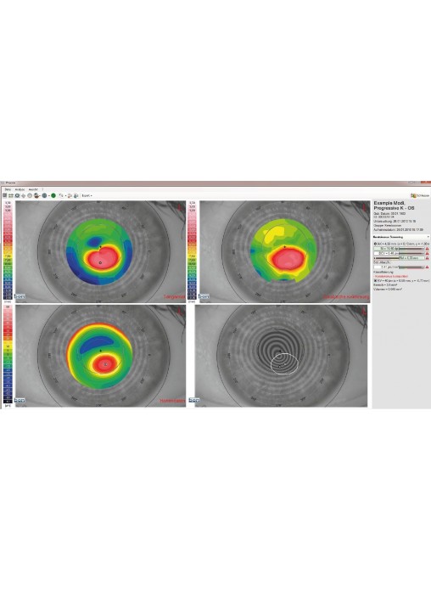Click the green circle toolbar icon
Viewport: 431px width, 591px height.
coord(53,195)
